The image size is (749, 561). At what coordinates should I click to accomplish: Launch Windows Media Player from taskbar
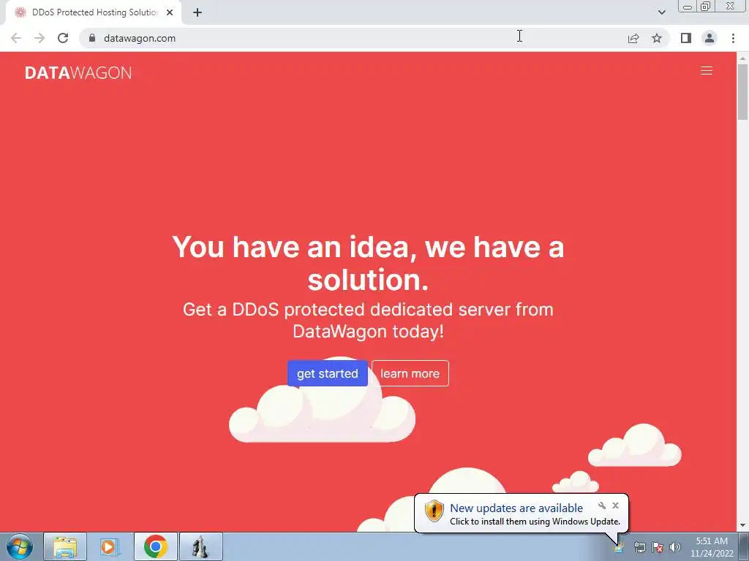tap(109, 546)
